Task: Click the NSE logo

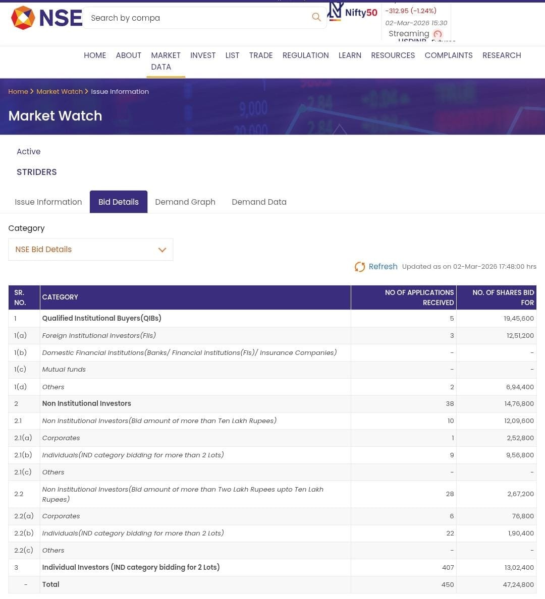Action: coord(46,18)
